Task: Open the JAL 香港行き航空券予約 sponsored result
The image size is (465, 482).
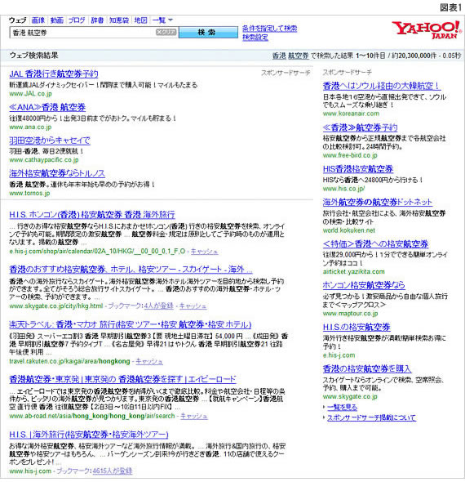Action: click(x=54, y=74)
